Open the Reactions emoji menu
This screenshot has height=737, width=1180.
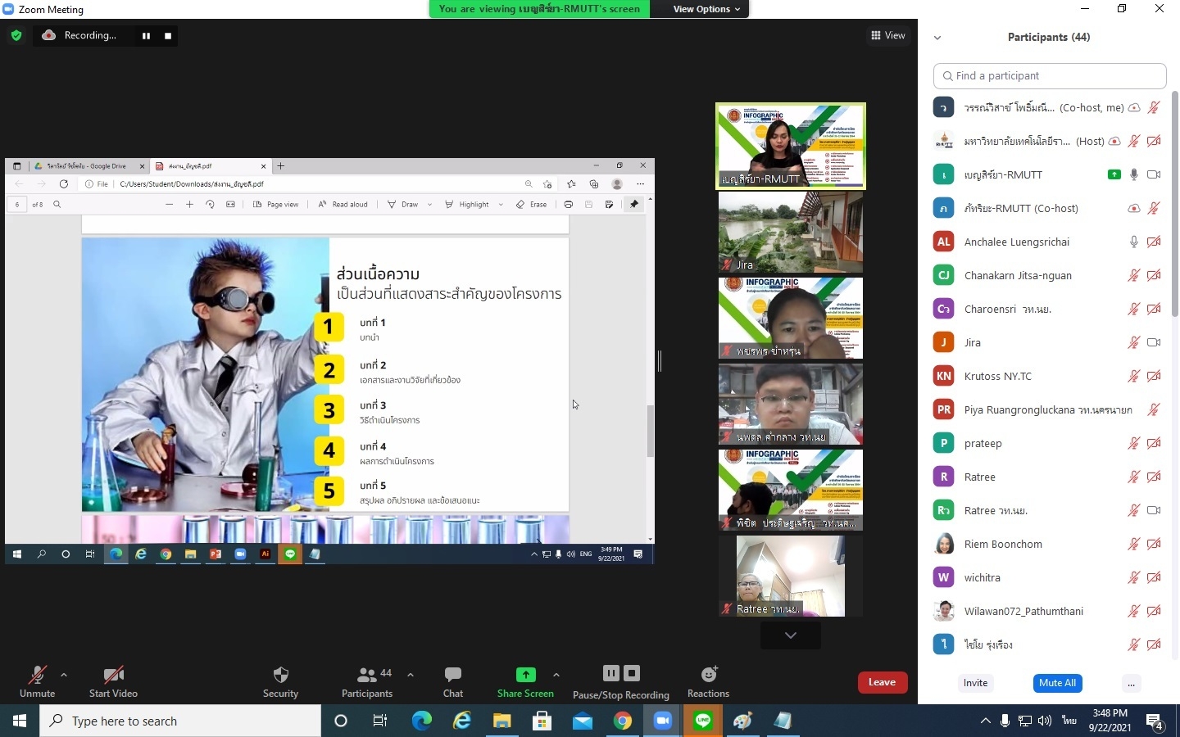(x=709, y=674)
